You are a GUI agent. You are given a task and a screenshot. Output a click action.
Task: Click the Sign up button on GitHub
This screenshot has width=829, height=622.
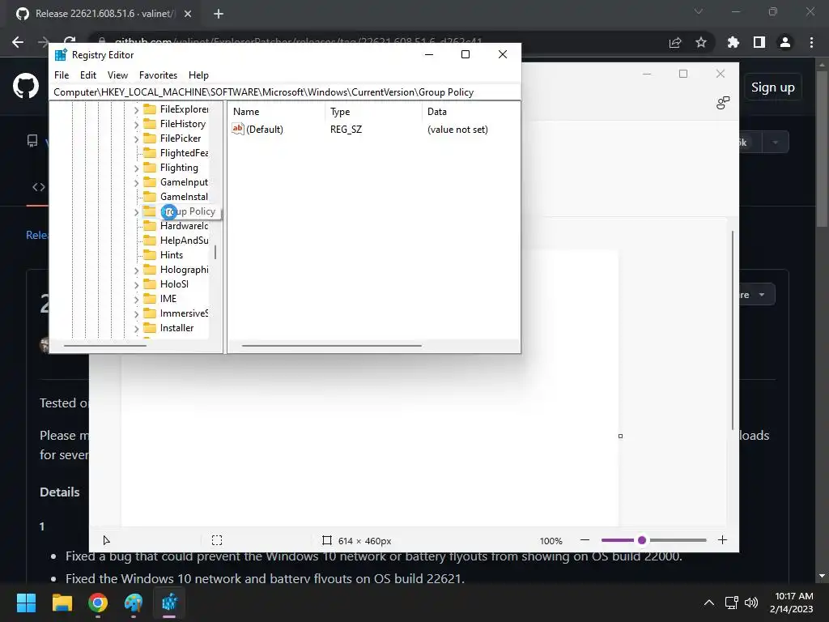coord(772,87)
